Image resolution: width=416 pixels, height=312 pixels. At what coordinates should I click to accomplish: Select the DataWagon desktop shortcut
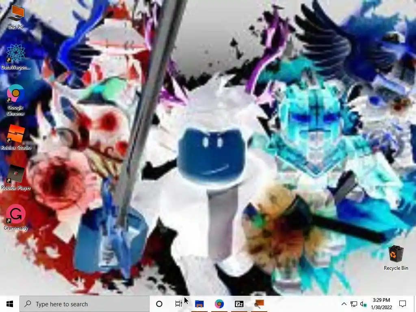pos(16,57)
